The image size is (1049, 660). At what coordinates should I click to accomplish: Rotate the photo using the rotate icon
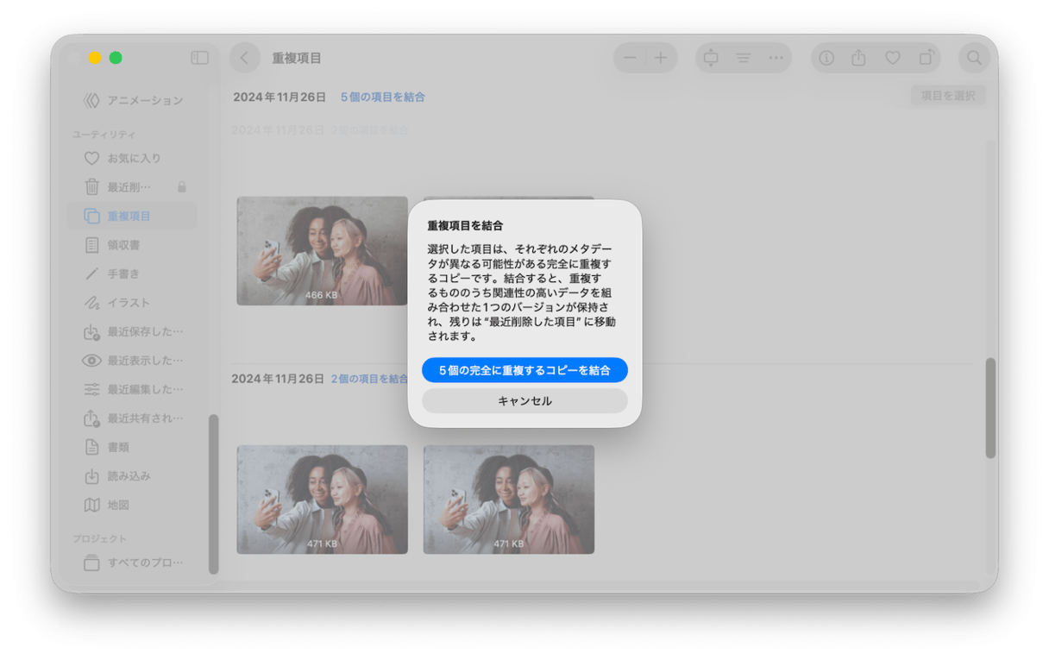(x=927, y=57)
